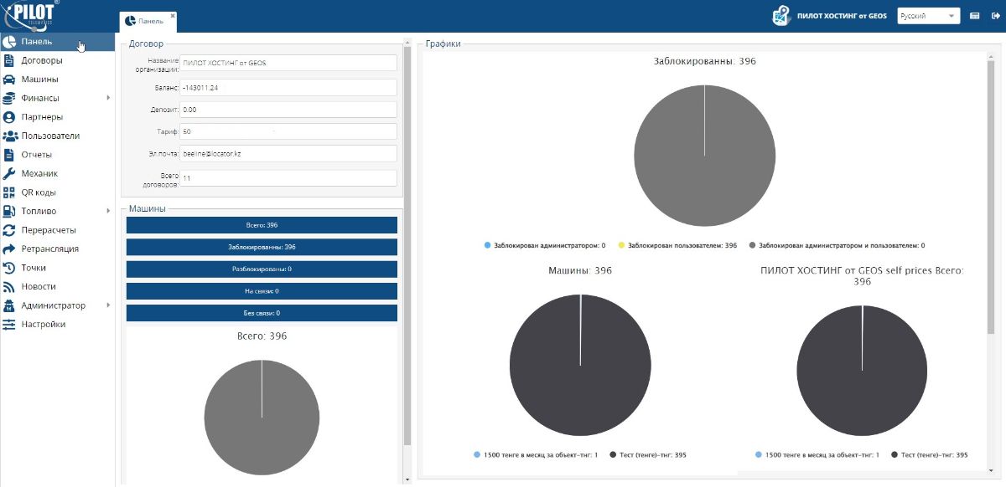Viewport: 1006px width, 487px height.
Task: Click the Панель pie-chart icon in the sidebar
Action: click(9, 42)
